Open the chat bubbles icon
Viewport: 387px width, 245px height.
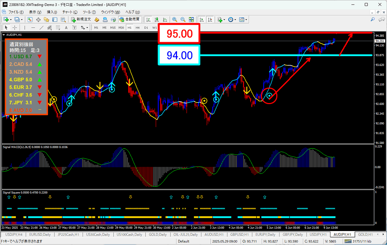pyautogui.click(x=382, y=19)
